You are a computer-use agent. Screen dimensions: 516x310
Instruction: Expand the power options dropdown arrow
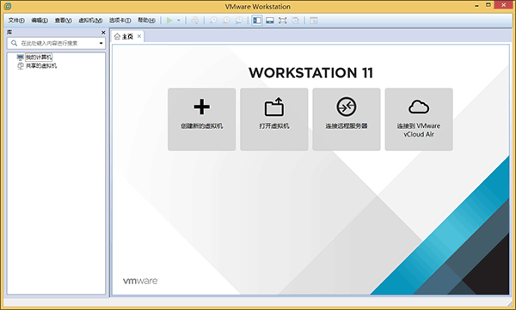[179, 21]
